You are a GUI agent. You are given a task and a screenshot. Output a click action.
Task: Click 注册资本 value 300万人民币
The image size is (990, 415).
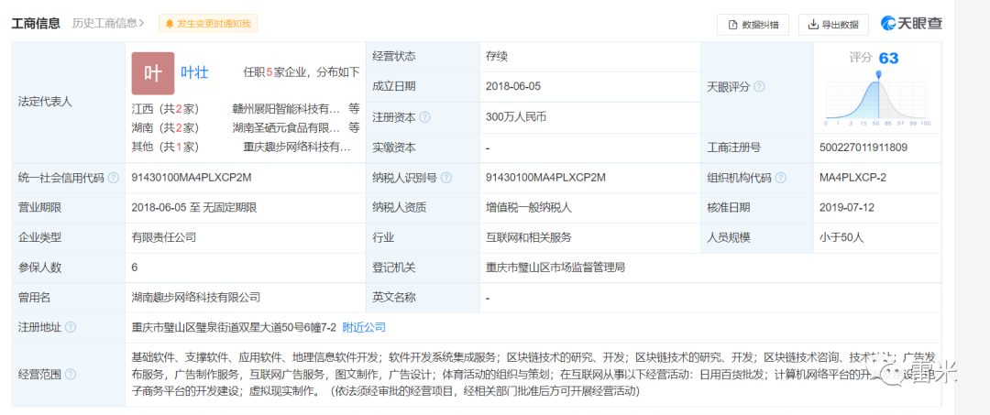[x=517, y=117]
